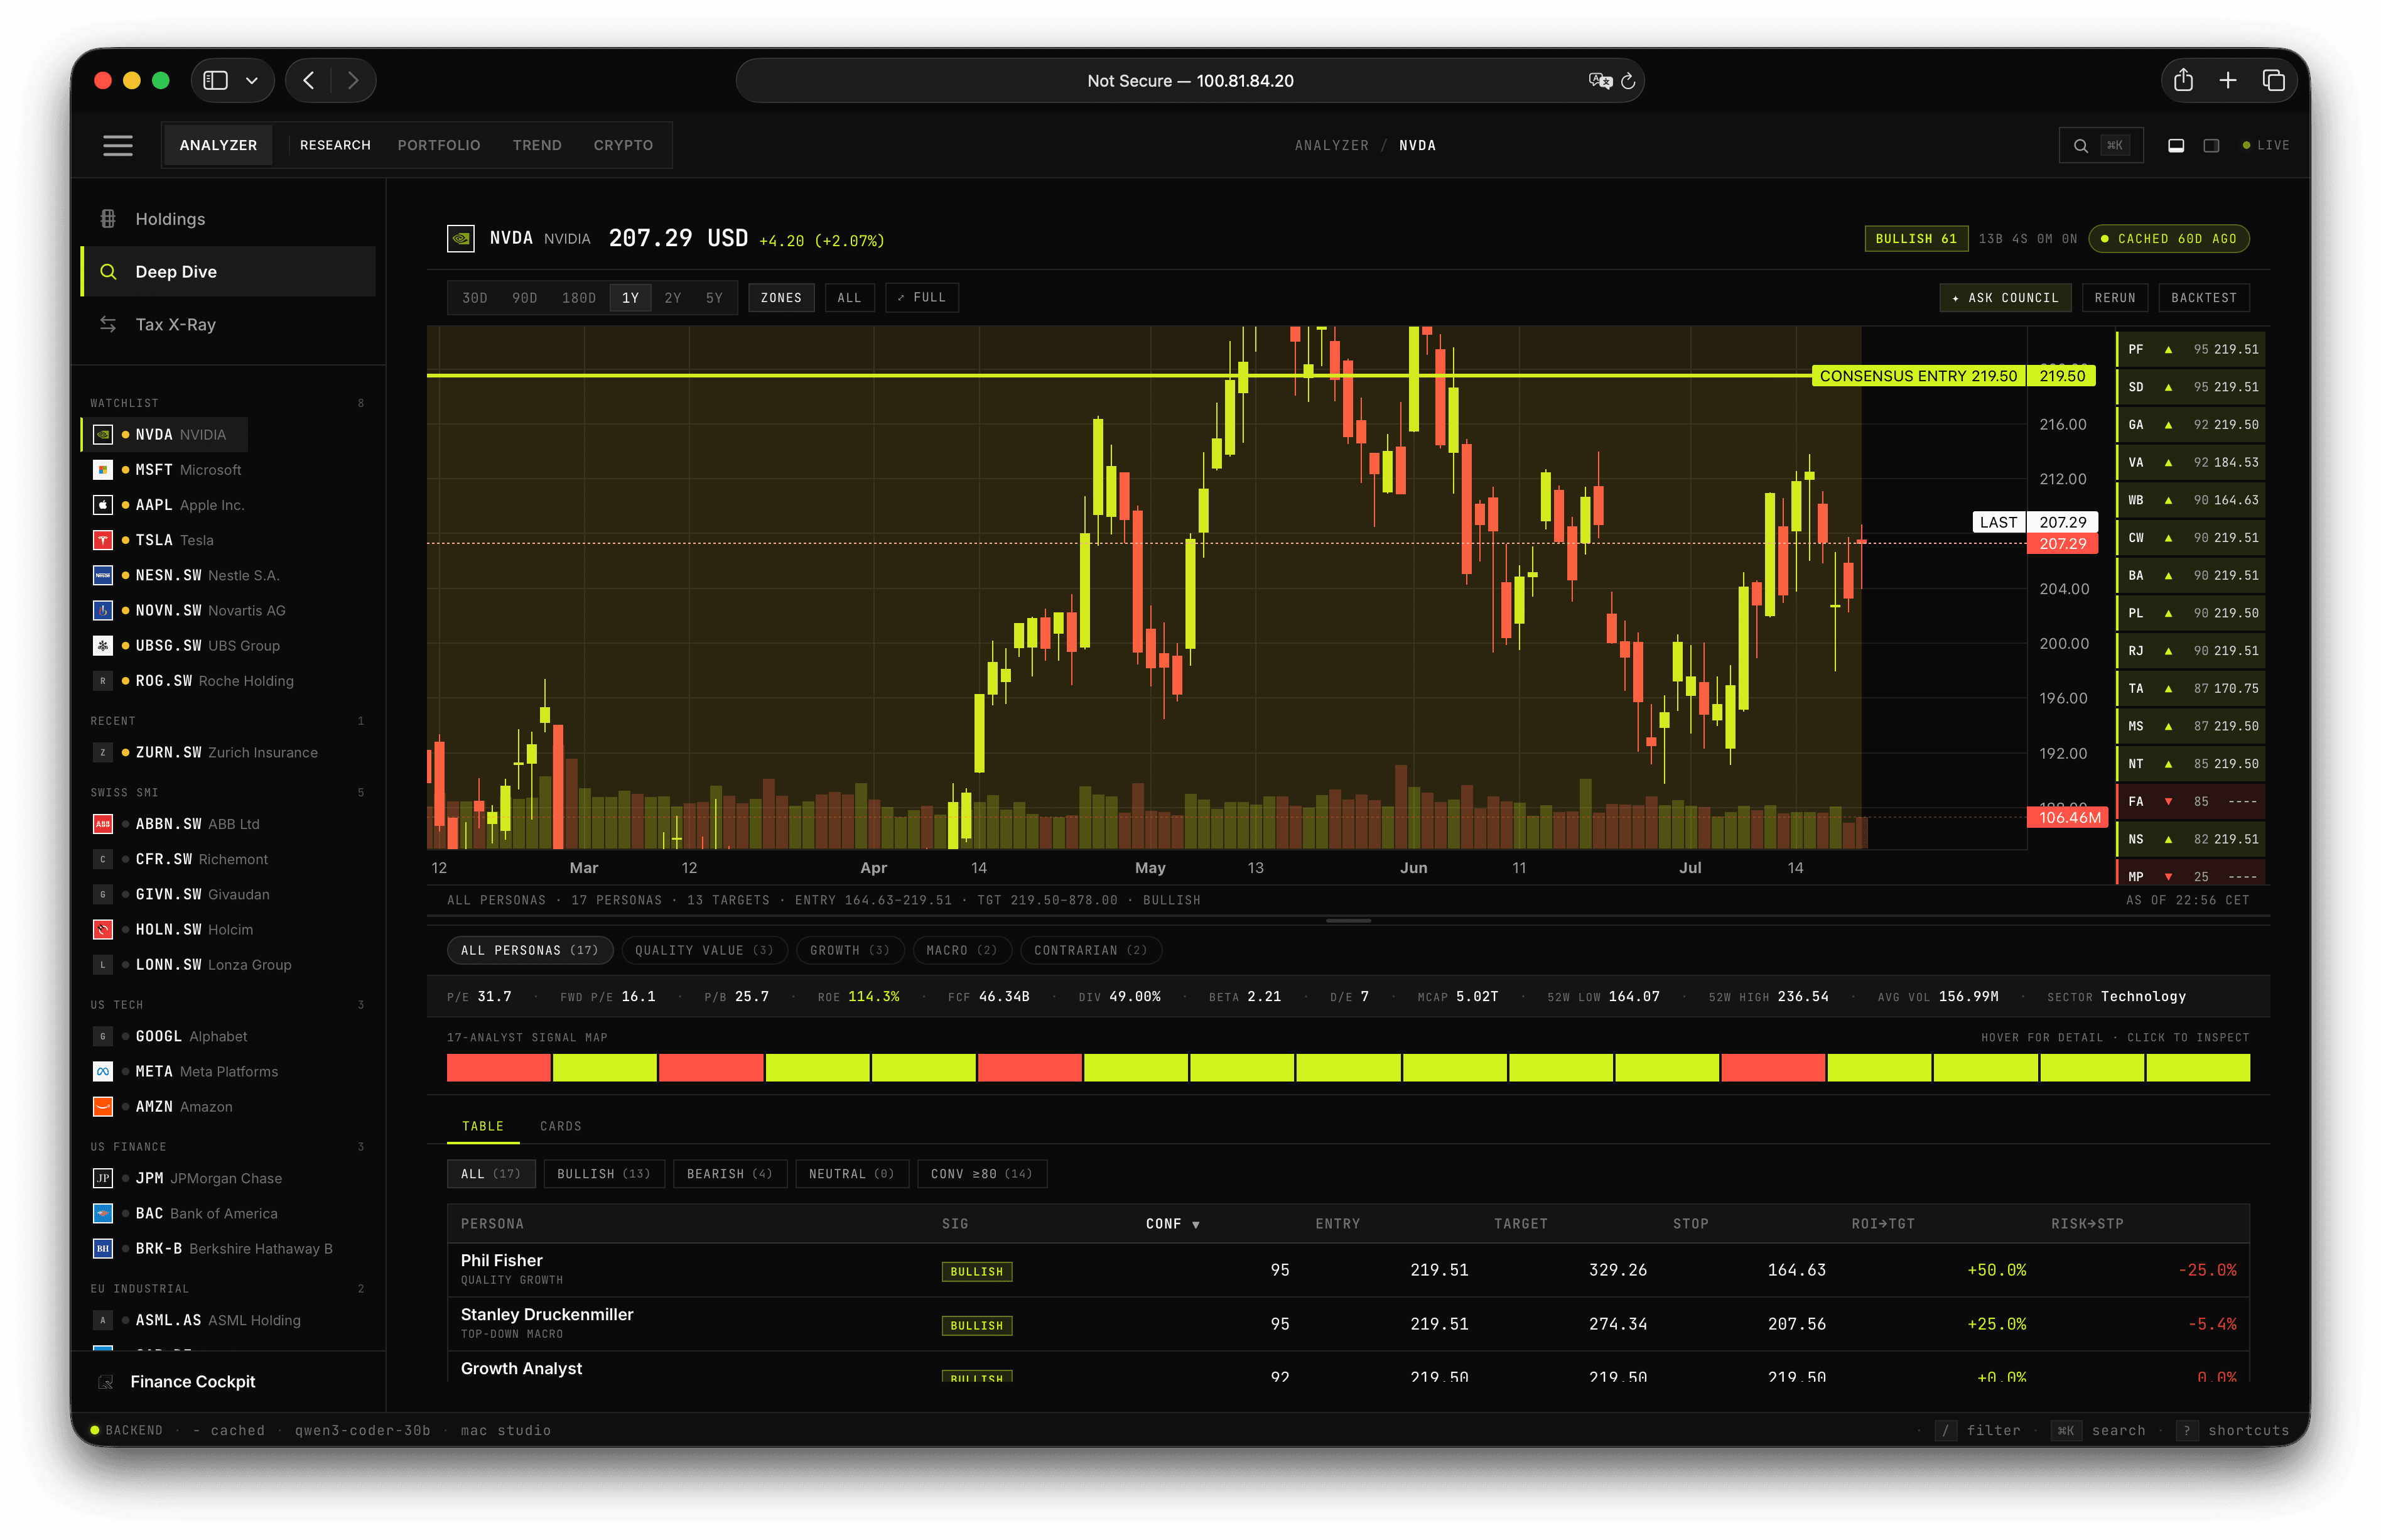Image resolution: width=2381 pixels, height=1540 pixels.
Task: Select the BAC Bank of America icon
Action: pyautogui.click(x=103, y=1213)
